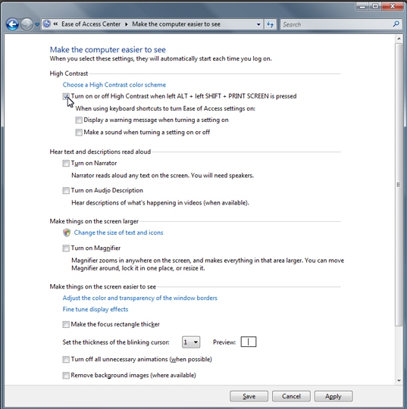Expand the address bar history dropdown
This screenshot has height=409, width=407.
pos(258,24)
